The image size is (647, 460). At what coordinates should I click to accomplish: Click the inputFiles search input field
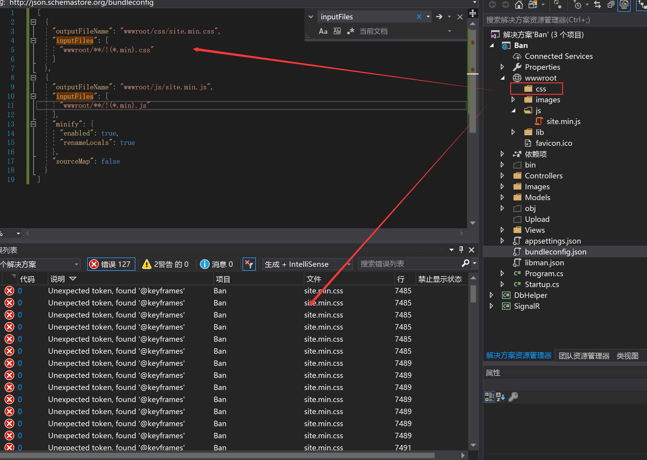coord(367,17)
